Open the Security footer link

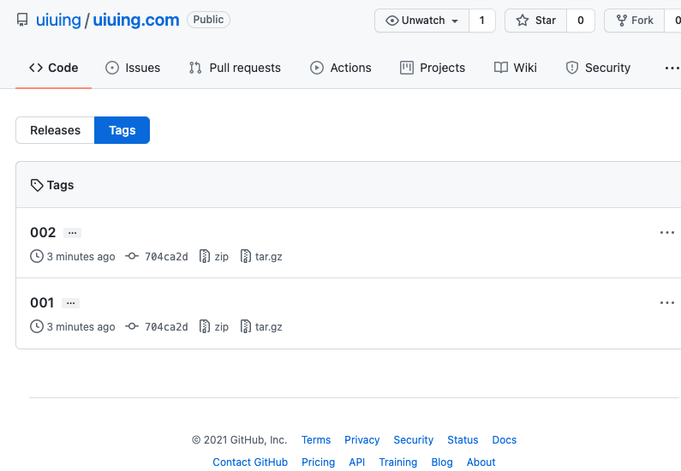[414, 440]
